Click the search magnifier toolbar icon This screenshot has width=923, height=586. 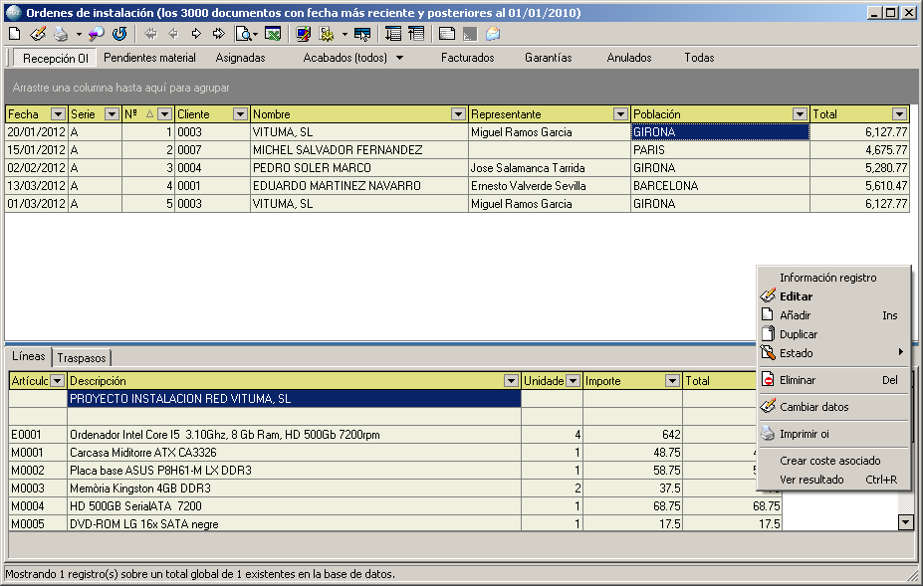pyautogui.click(x=96, y=34)
